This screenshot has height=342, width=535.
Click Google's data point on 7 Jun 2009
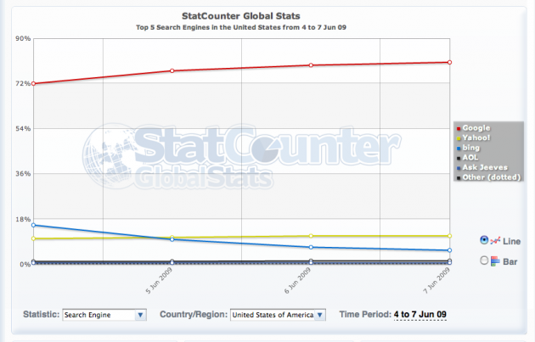tap(449, 62)
